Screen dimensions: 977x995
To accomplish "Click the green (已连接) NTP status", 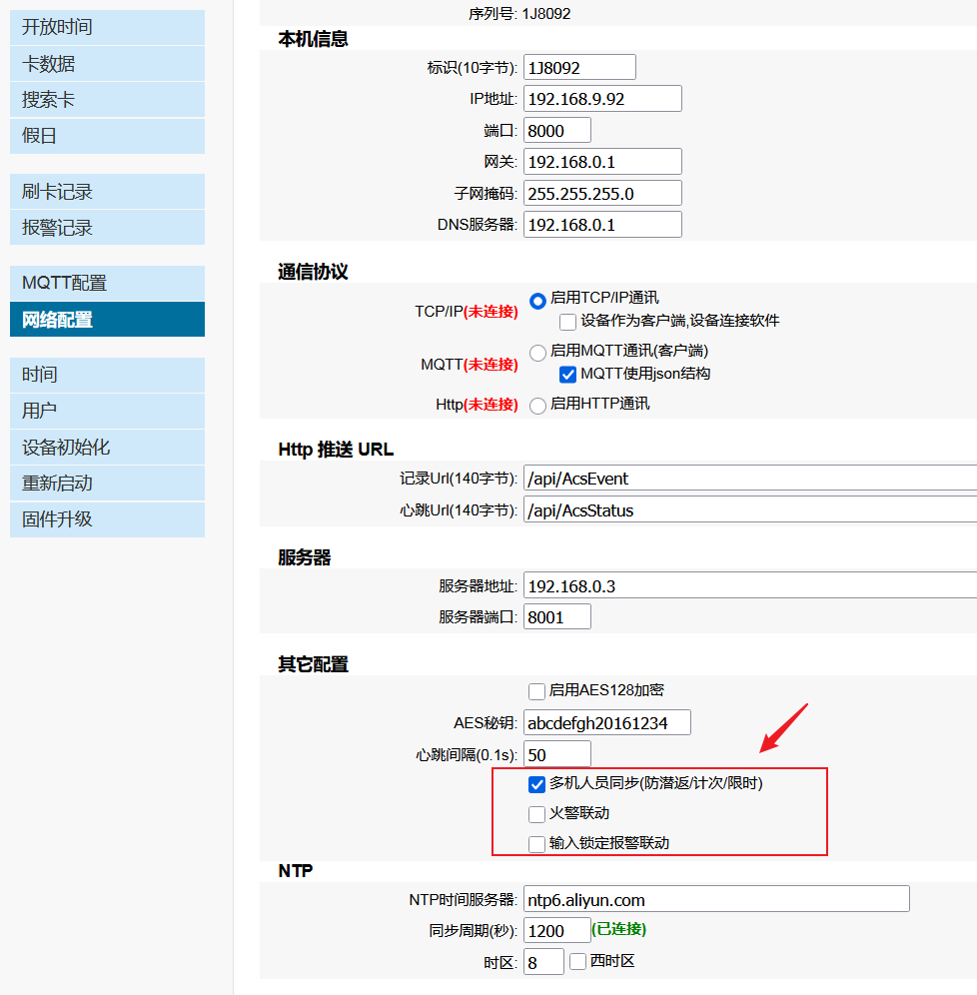I will click(619, 929).
